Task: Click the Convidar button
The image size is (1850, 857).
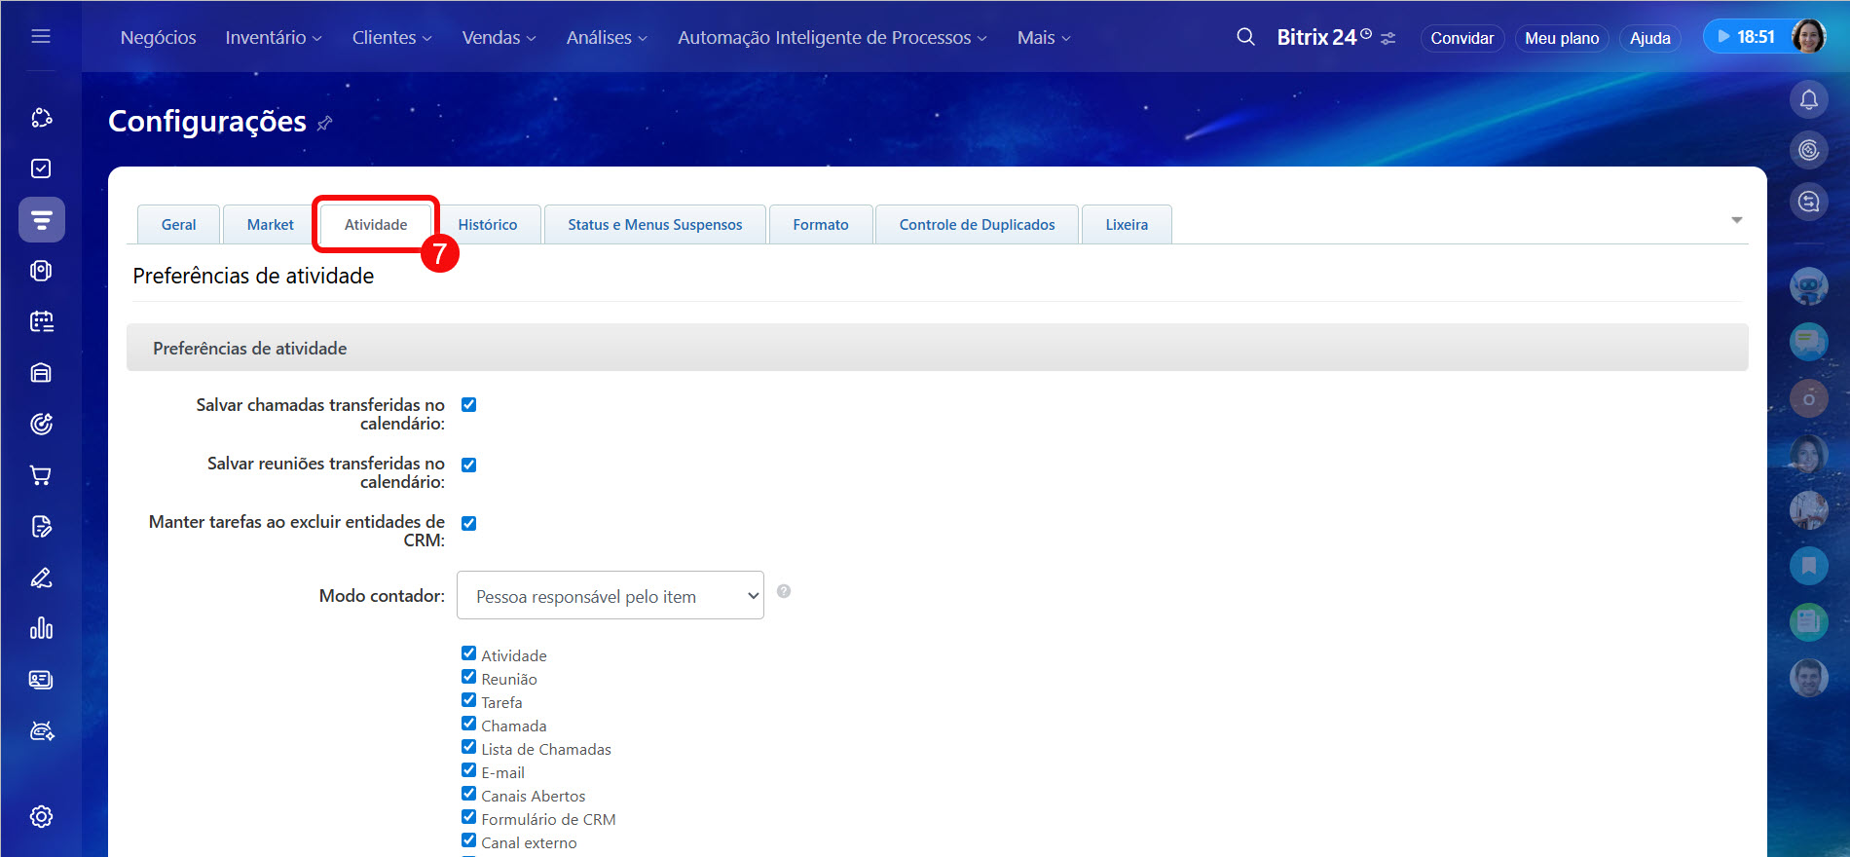Action: coord(1461,38)
